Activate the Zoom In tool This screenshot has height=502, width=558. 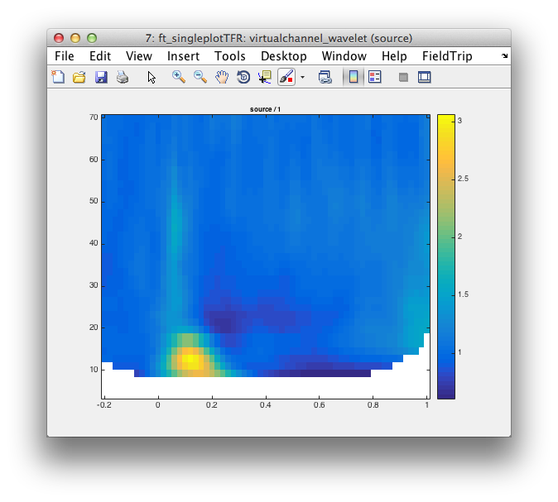click(x=179, y=77)
